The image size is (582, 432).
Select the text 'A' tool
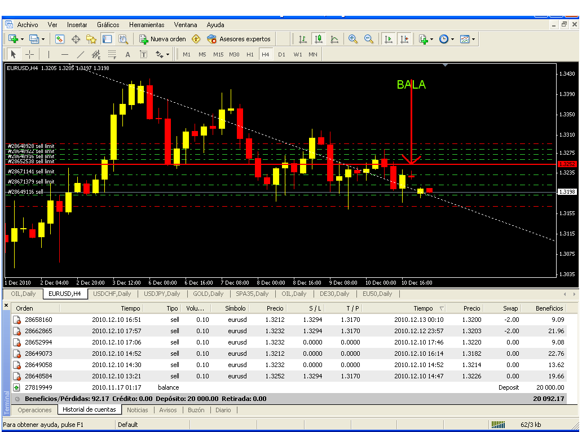pyautogui.click(x=127, y=55)
